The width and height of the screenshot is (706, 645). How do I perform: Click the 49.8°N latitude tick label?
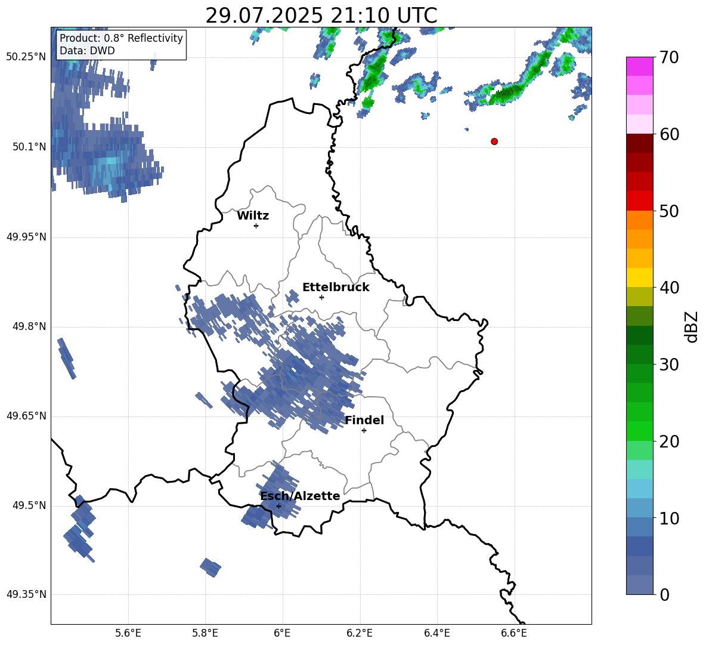(x=29, y=326)
